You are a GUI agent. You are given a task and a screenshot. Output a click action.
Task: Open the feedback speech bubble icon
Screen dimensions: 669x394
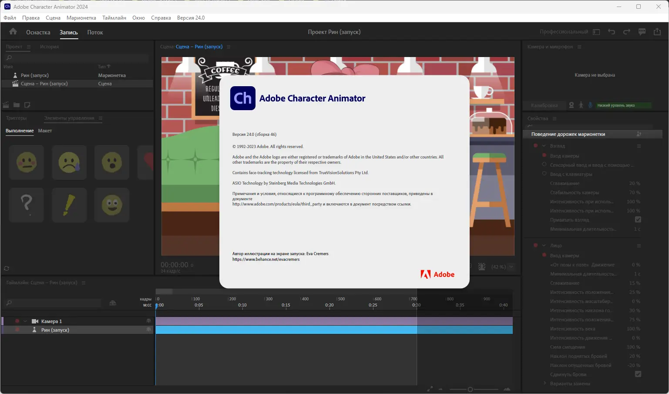tap(642, 32)
